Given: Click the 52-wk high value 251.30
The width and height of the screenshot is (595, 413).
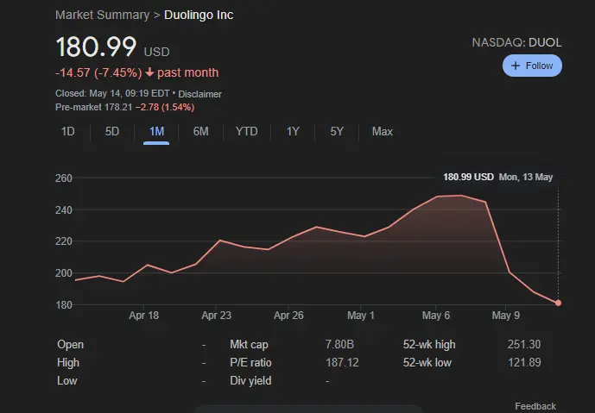Looking at the screenshot, I should pyautogui.click(x=523, y=344).
